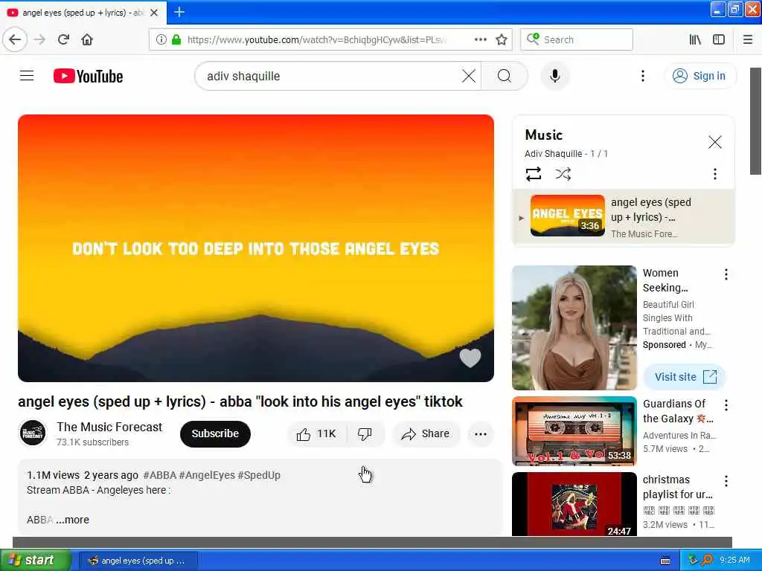The image size is (762, 571).
Task: Click the #AngelEyes hashtag
Action: coord(207,475)
